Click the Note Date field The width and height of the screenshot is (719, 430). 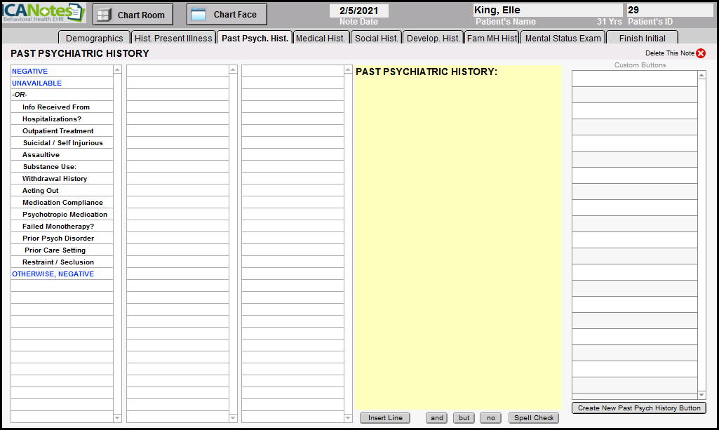tap(358, 11)
